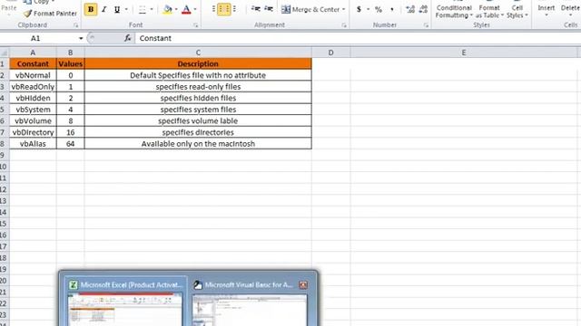Open Format as Table gallery

(x=489, y=10)
